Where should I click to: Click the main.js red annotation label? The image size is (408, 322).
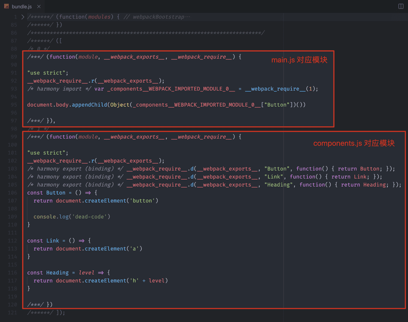pos(299,60)
